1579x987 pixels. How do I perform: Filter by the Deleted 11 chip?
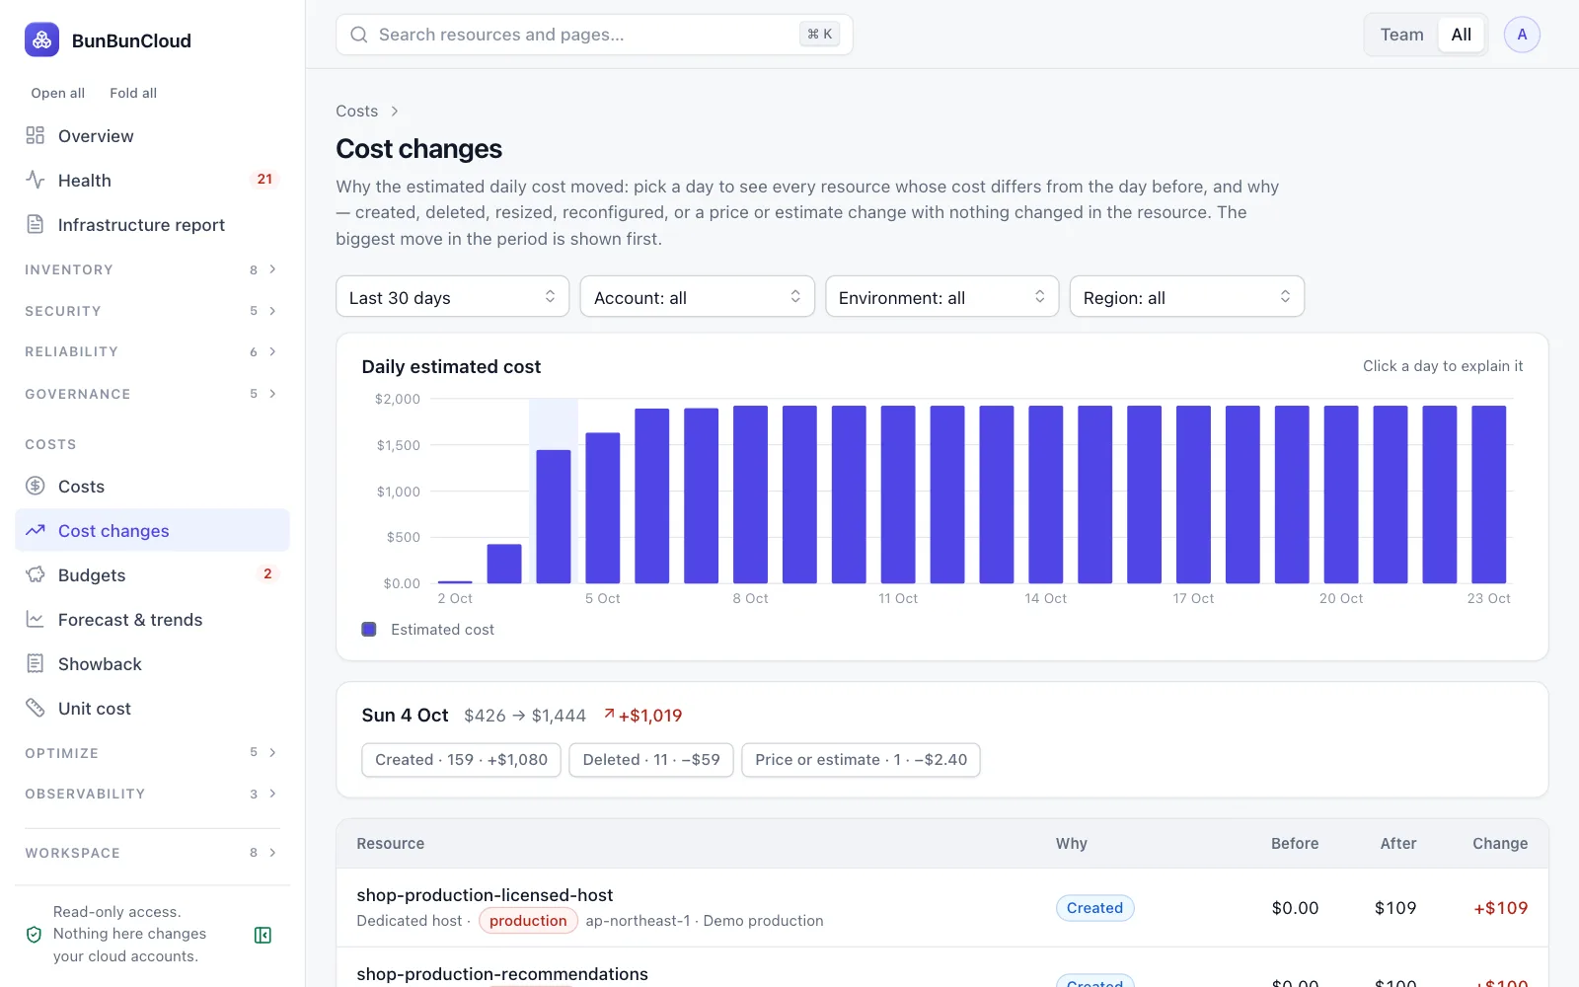click(651, 760)
